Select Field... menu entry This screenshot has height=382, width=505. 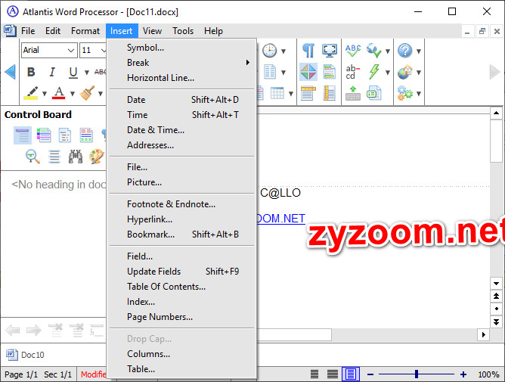pos(182,256)
